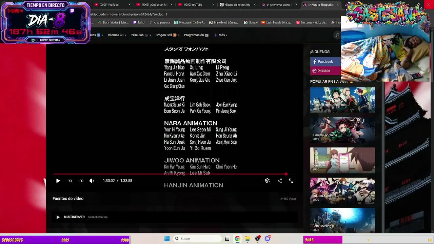Open the MakeEmoji bookmark
The image size is (434, 244).
(x=224, y=23)
